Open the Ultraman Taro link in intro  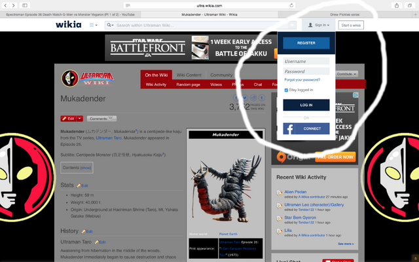pos(109,138)
